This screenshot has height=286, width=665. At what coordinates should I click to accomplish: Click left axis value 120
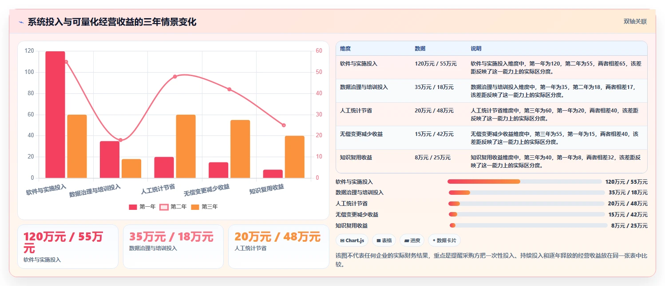pyautogui.click(x=29, y=51)
